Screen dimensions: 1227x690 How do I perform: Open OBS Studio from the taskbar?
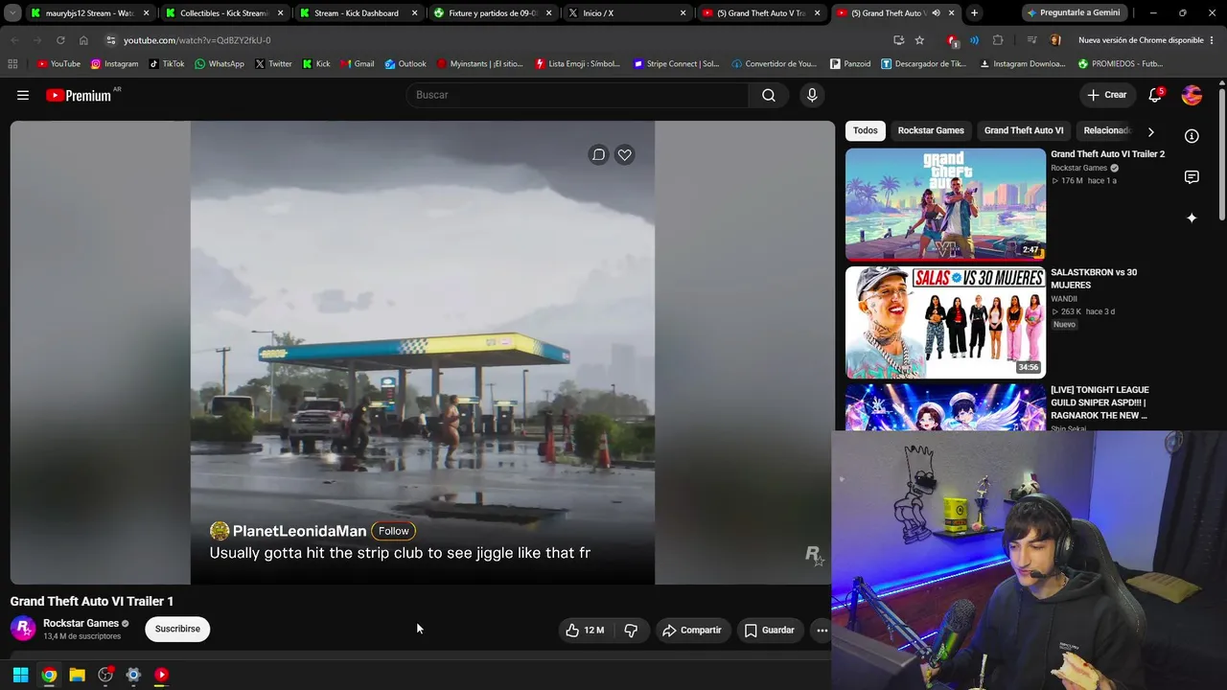click(x=105, y=675)
